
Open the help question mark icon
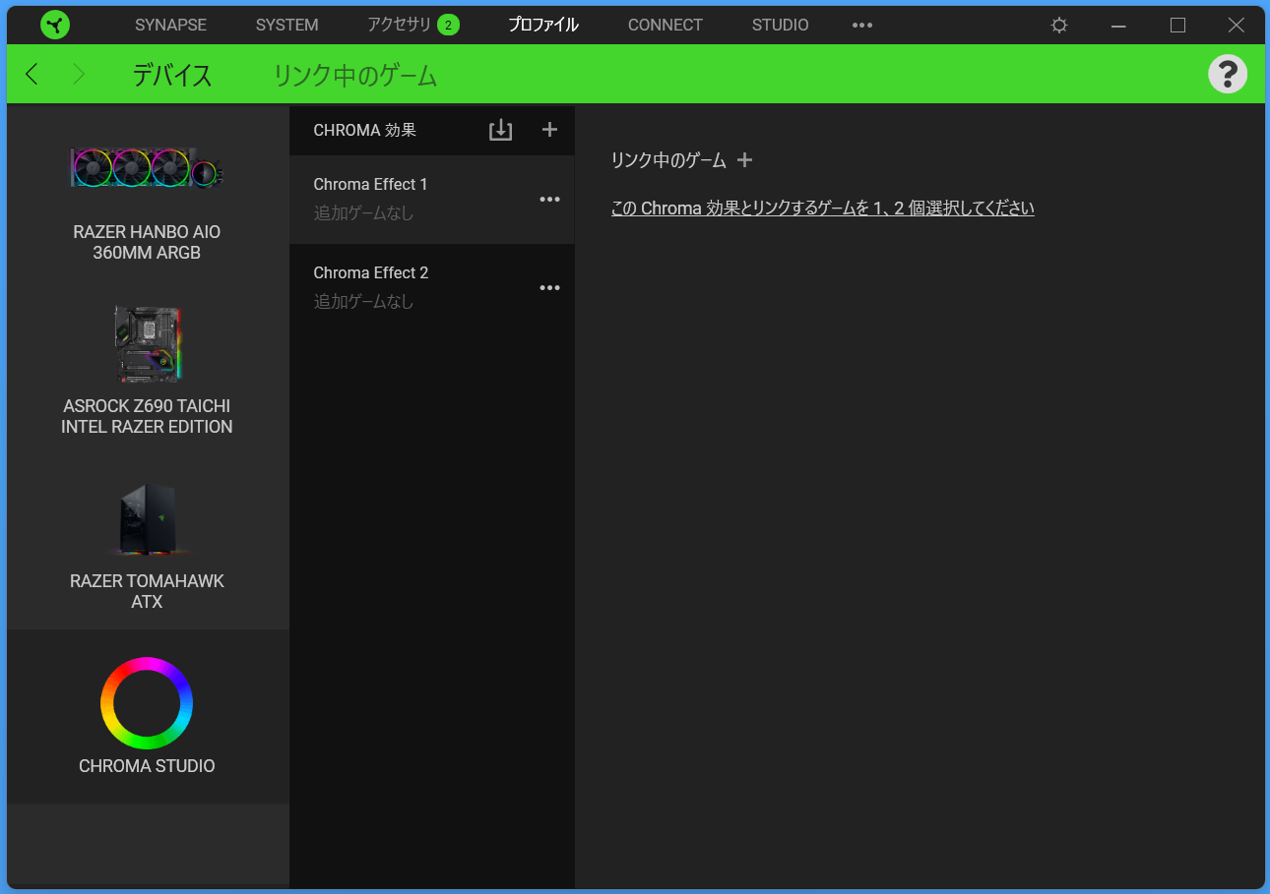click(x=1227, y=74)
